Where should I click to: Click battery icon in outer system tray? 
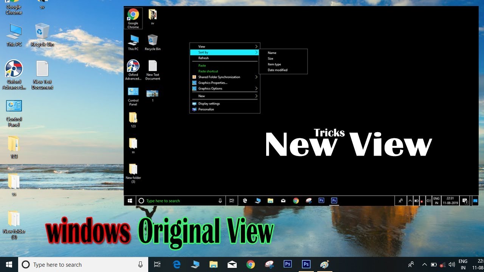tap(434, 265)
